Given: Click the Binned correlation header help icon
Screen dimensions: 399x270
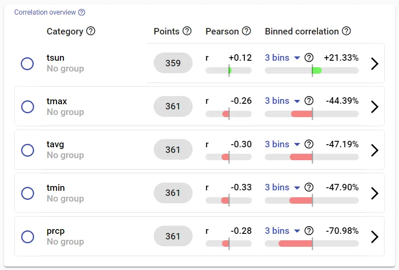Looking at the screenshot, I should click(346, 31).
